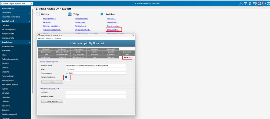Switch to the Kokolajitelmat tab
Screen dimensions: 270x119
point(46,57)
